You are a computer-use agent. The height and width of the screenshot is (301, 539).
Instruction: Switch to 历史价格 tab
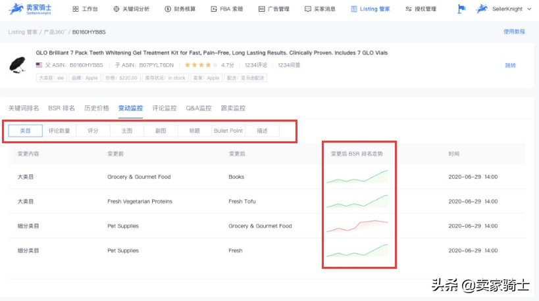click(x=97, y=108)
